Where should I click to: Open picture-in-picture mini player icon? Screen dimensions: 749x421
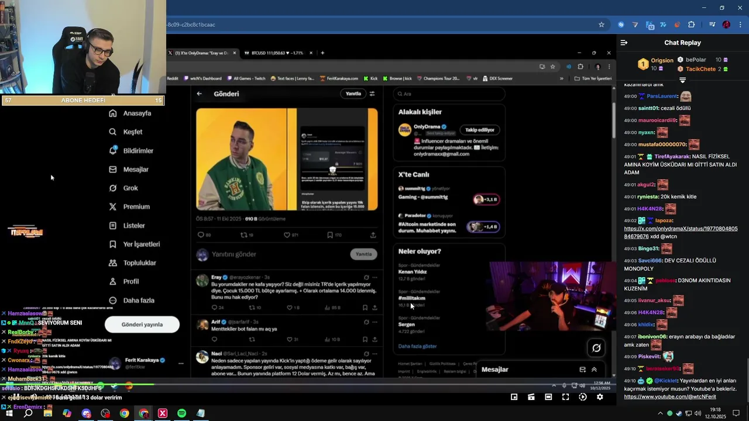[x=514, y=397]
